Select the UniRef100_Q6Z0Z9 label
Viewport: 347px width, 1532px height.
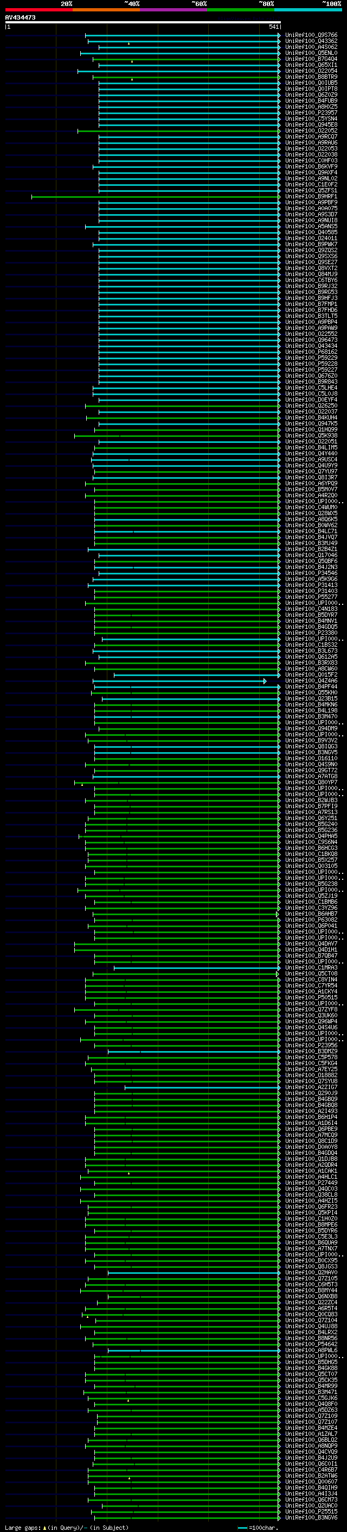tap(311, 95)
